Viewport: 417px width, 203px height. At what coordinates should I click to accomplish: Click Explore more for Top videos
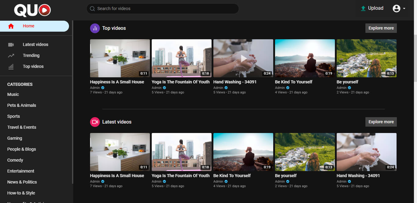381,28
